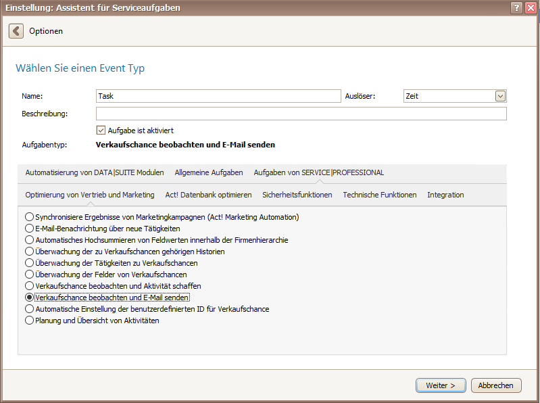Select Act! Datenbank optimieren subtab

tap(208, 195)
